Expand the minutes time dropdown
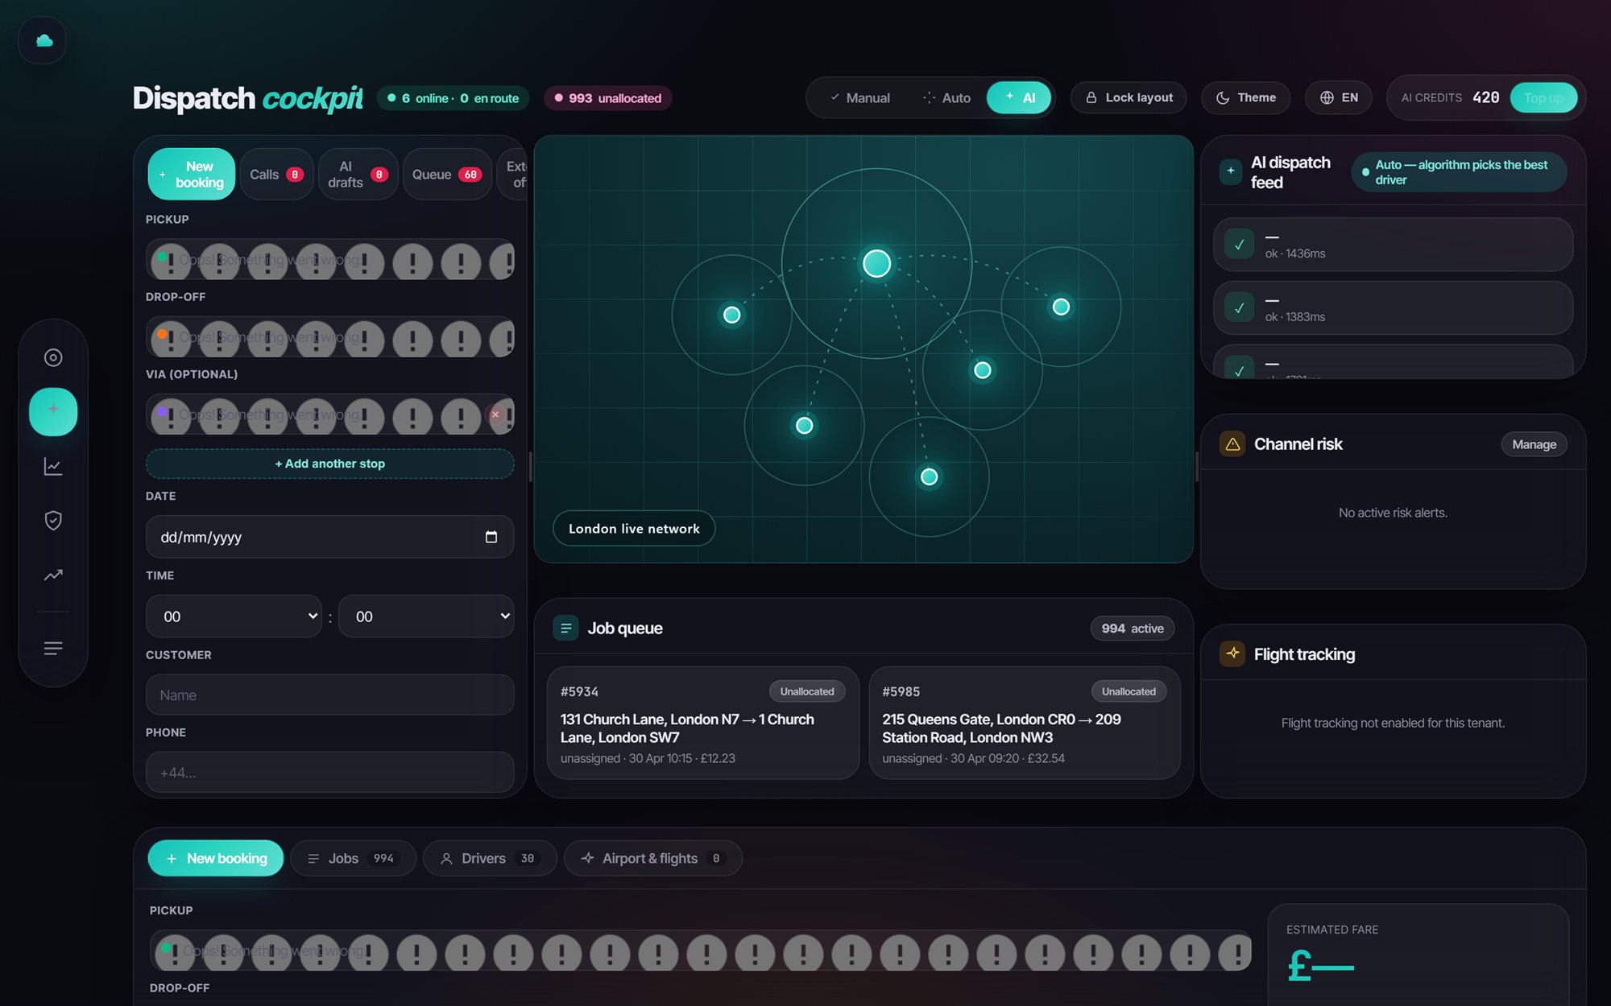Image resolution: width=1611 pixels, height=1006 pixels. click(x=426, y=616)
